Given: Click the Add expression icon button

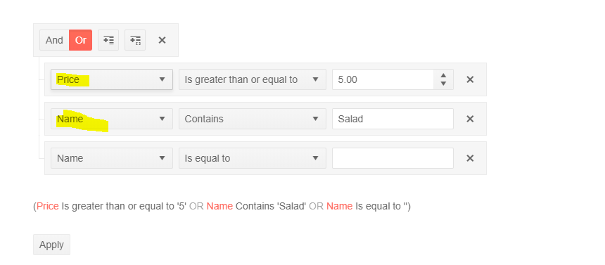Looking at the screenshot, I should (x=108, y=40).
